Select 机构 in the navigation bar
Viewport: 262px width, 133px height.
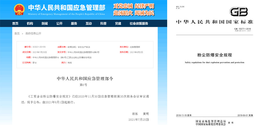pos(30,24)
